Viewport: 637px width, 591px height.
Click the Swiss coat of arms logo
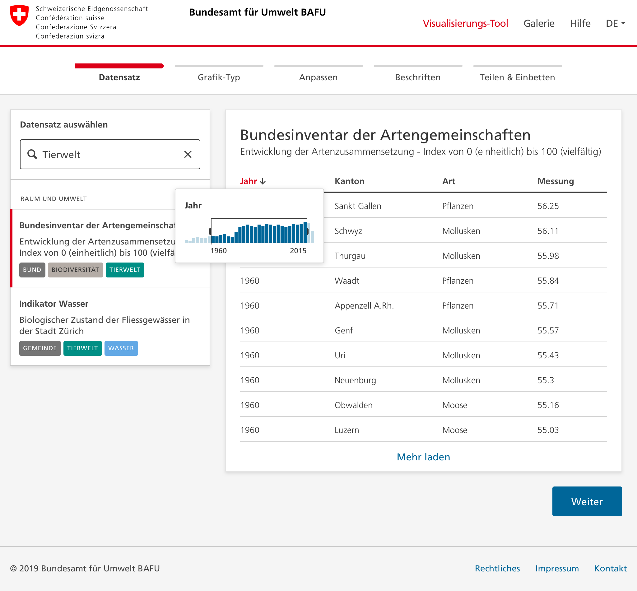pos(19,15)
